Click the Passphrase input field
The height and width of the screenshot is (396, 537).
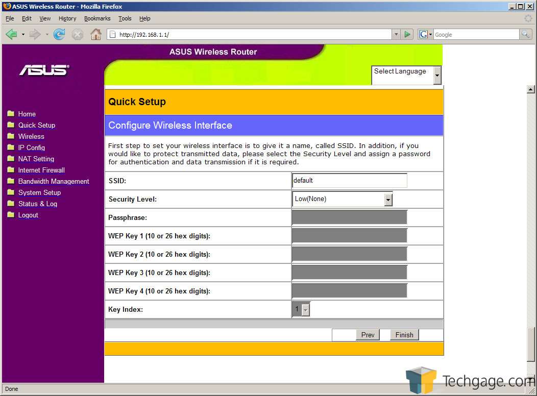[350, 217]
